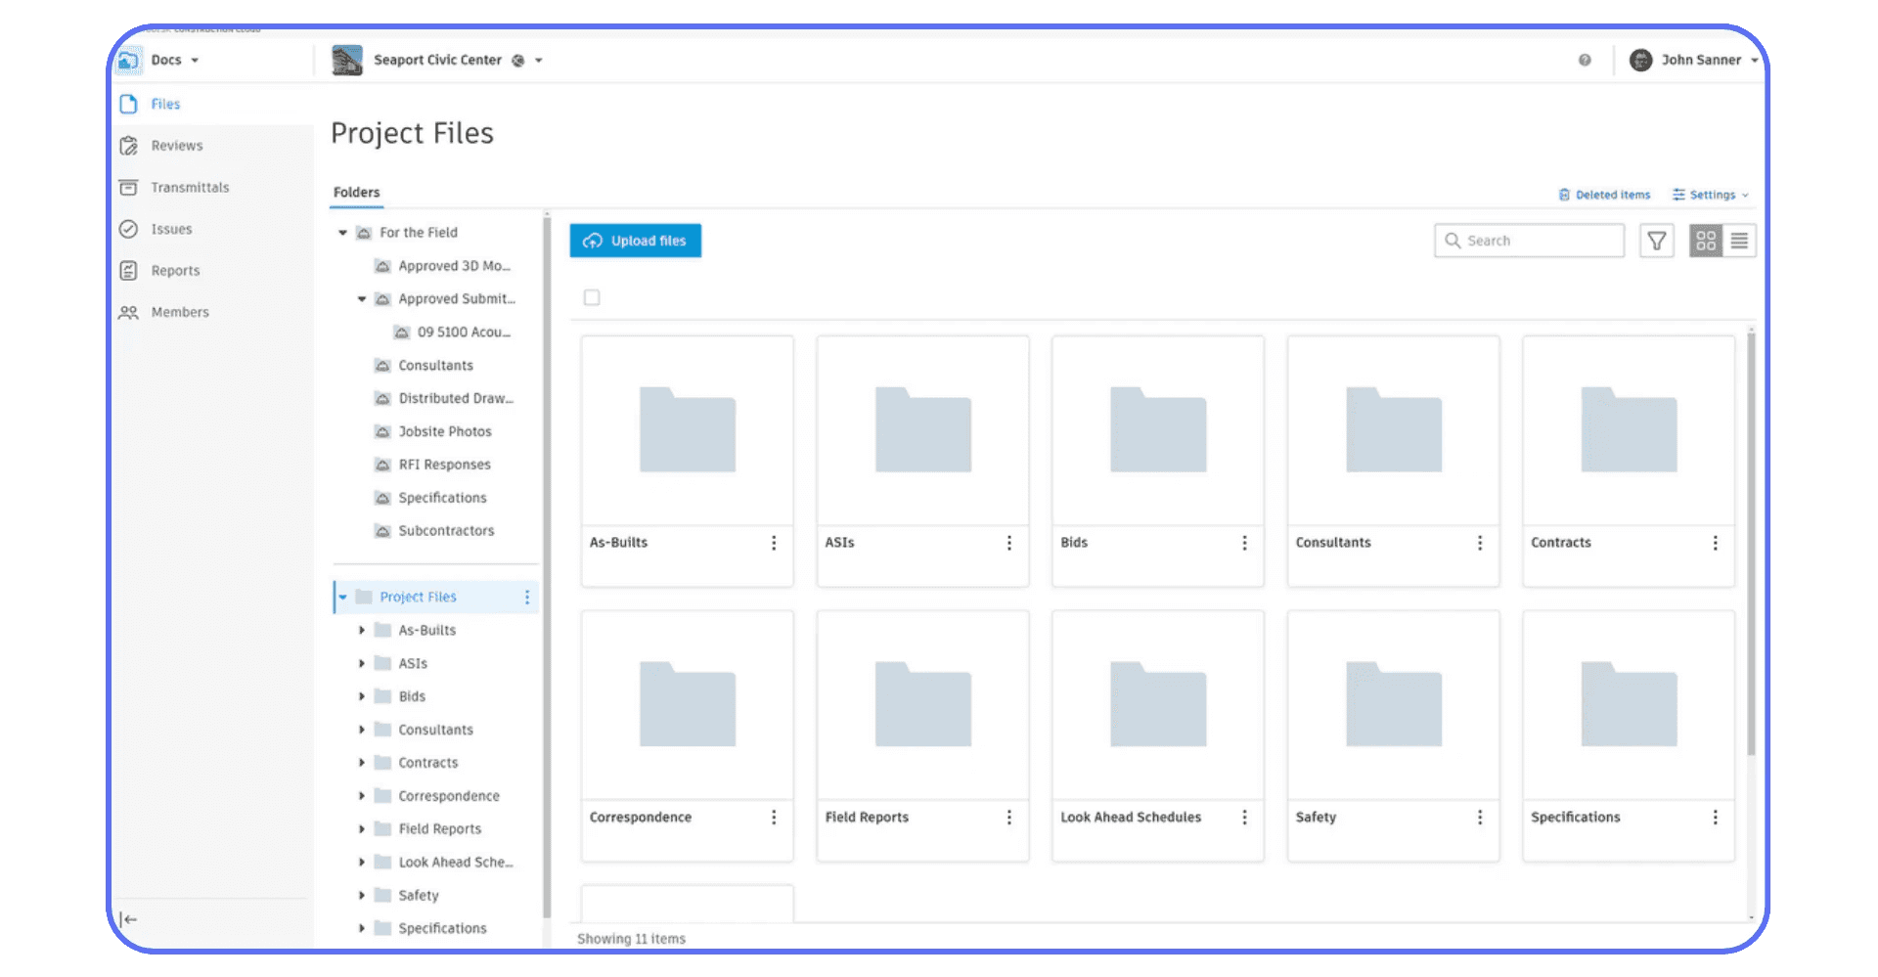Switch to list view layout
1878x977 pixels.
pos(1739,241)
